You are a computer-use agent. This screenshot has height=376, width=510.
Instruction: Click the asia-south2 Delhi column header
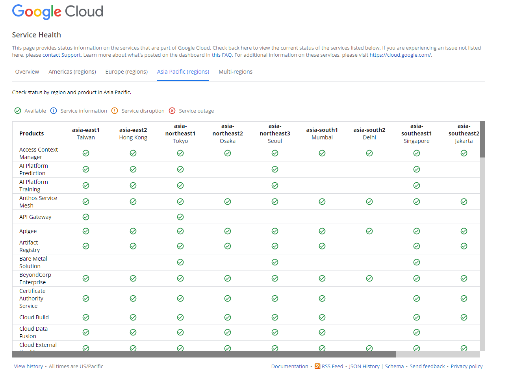[369, 133]
